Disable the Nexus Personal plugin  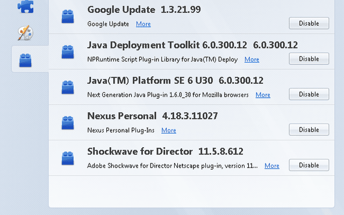[x=309, y=130]
